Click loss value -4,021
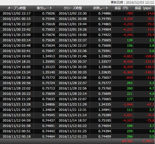 click(128, 115)
